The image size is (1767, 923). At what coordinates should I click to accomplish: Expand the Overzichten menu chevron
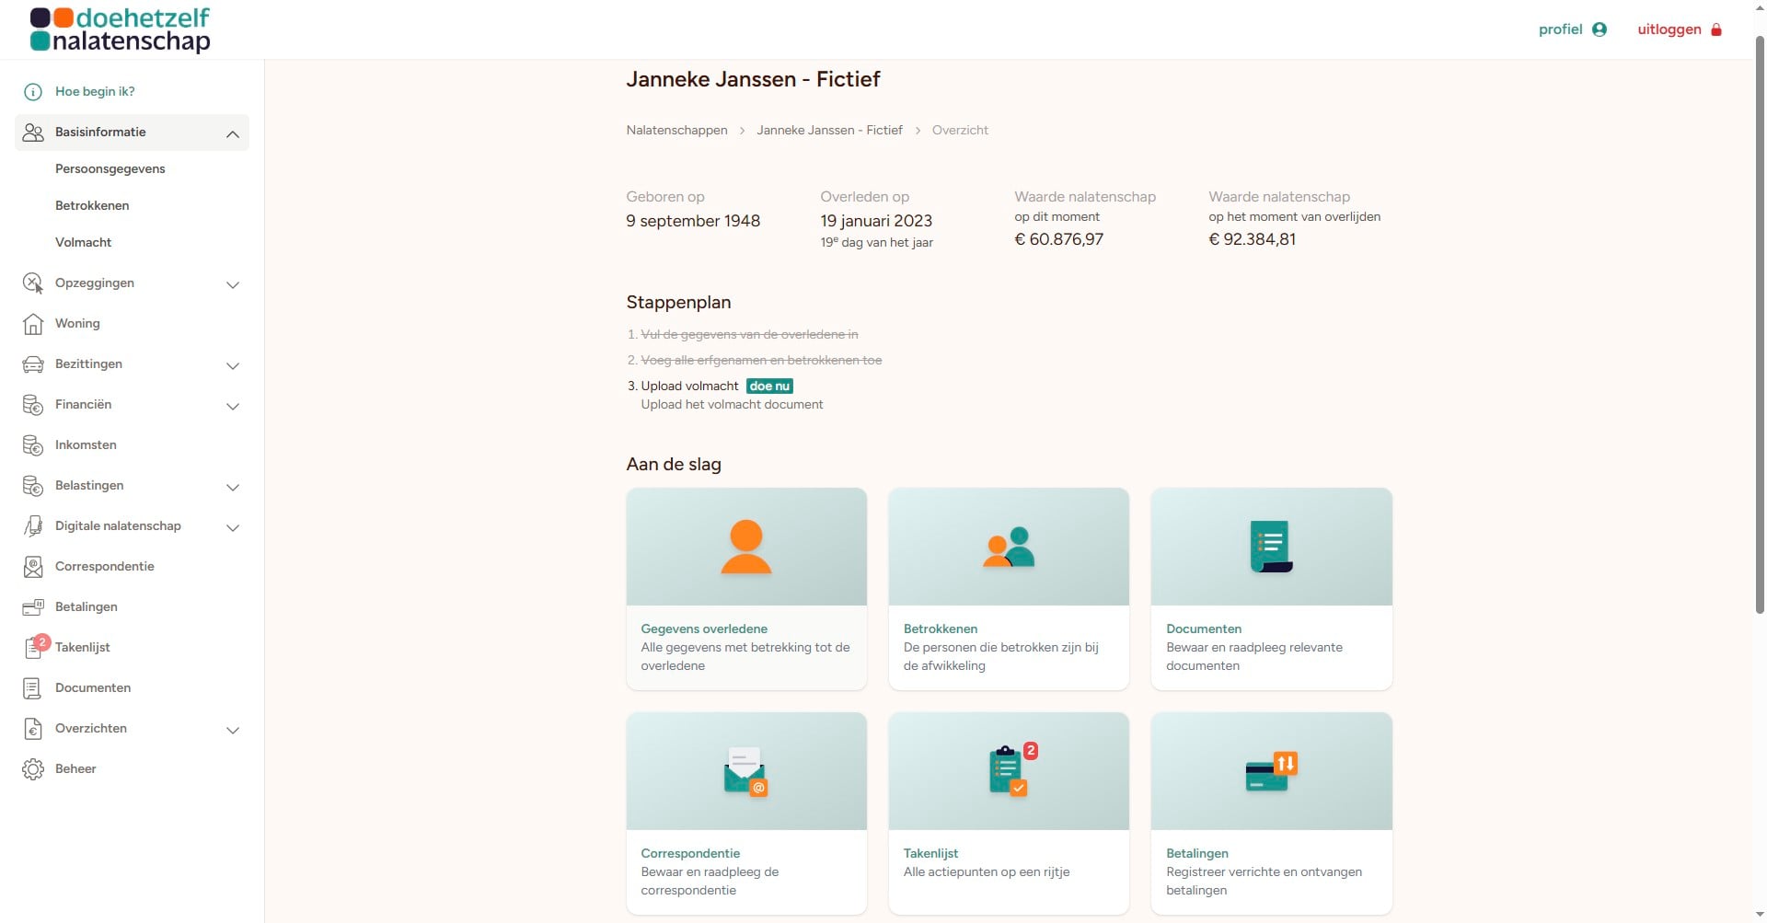tap(233, 731)
